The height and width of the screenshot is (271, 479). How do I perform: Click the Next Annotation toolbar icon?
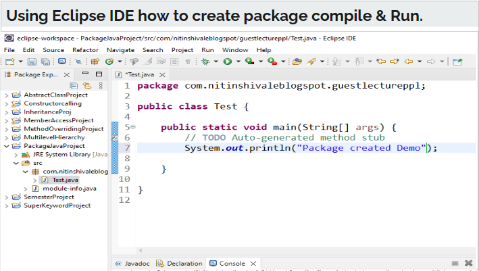[x=336, y=61]
